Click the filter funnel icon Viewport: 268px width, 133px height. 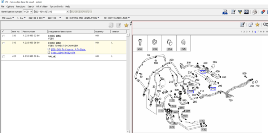240,12
